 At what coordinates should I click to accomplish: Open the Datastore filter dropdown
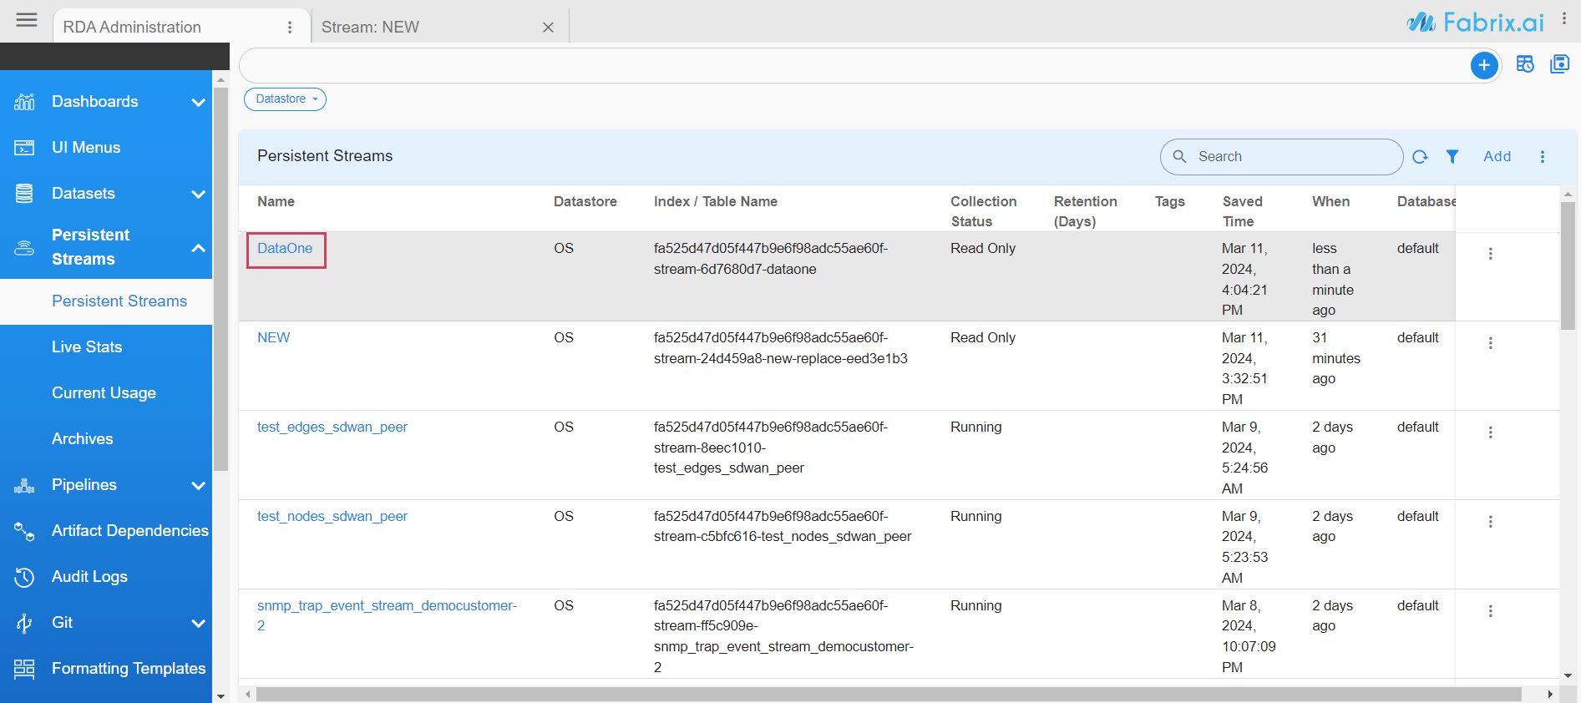click(285, 99)
